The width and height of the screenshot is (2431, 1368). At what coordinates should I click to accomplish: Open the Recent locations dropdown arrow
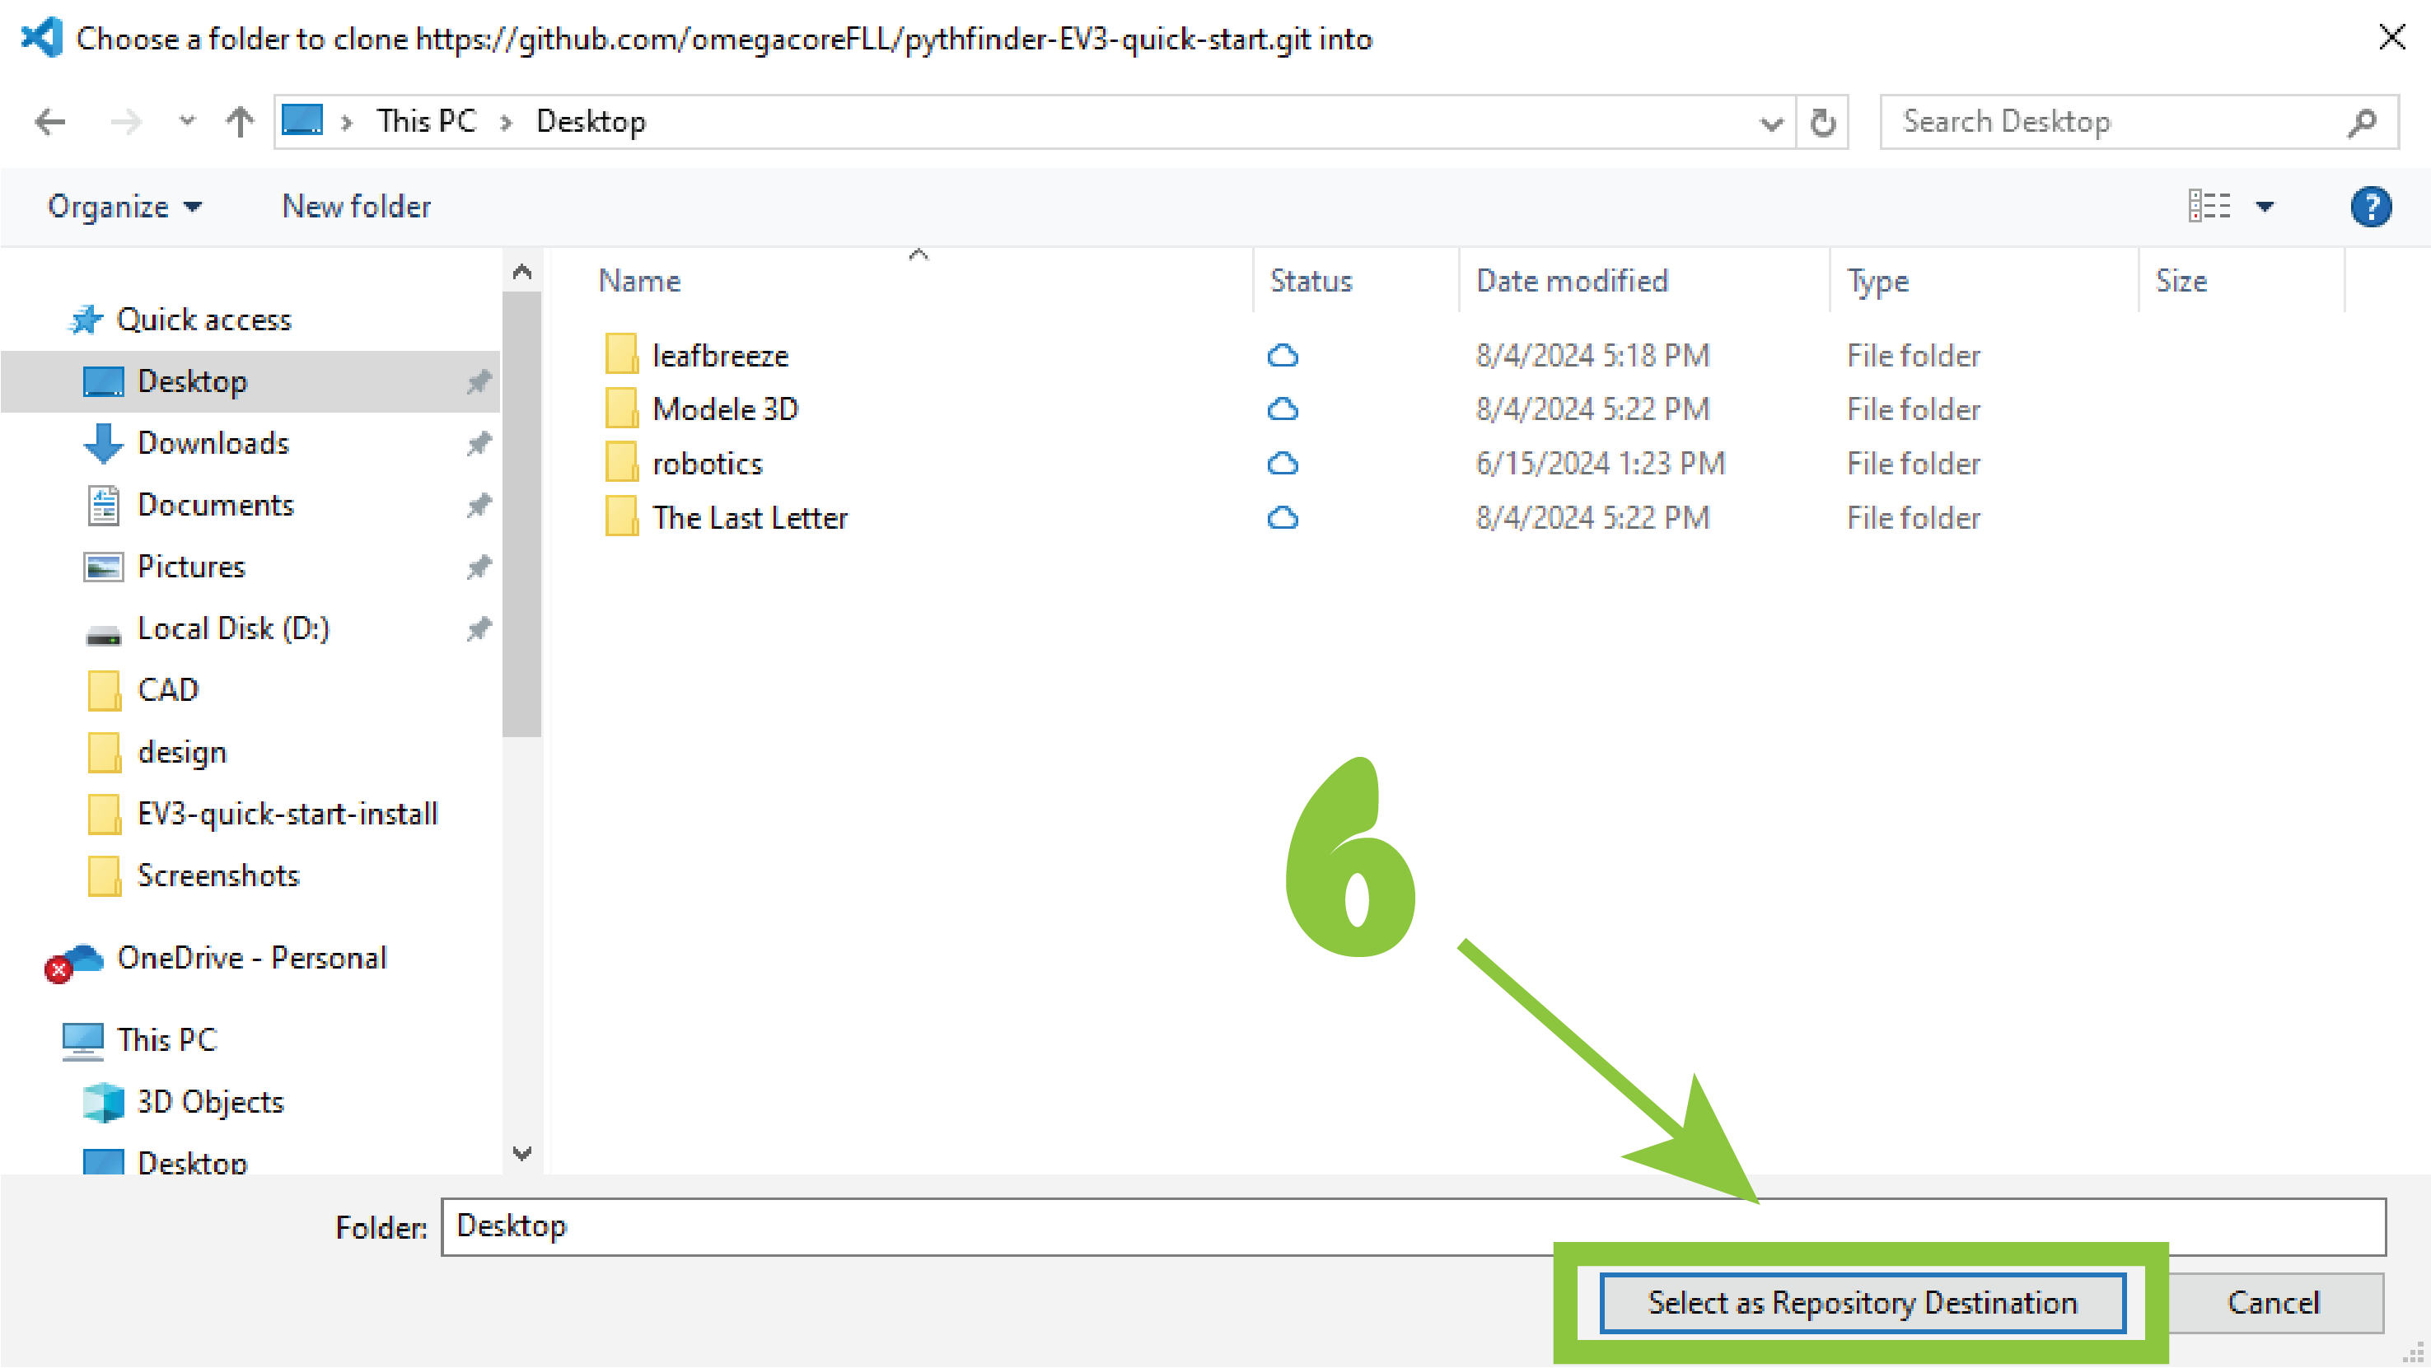pos(187,121)
